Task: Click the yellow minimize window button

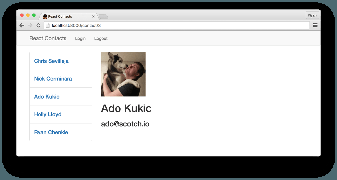Action: [x=28, y=15]
